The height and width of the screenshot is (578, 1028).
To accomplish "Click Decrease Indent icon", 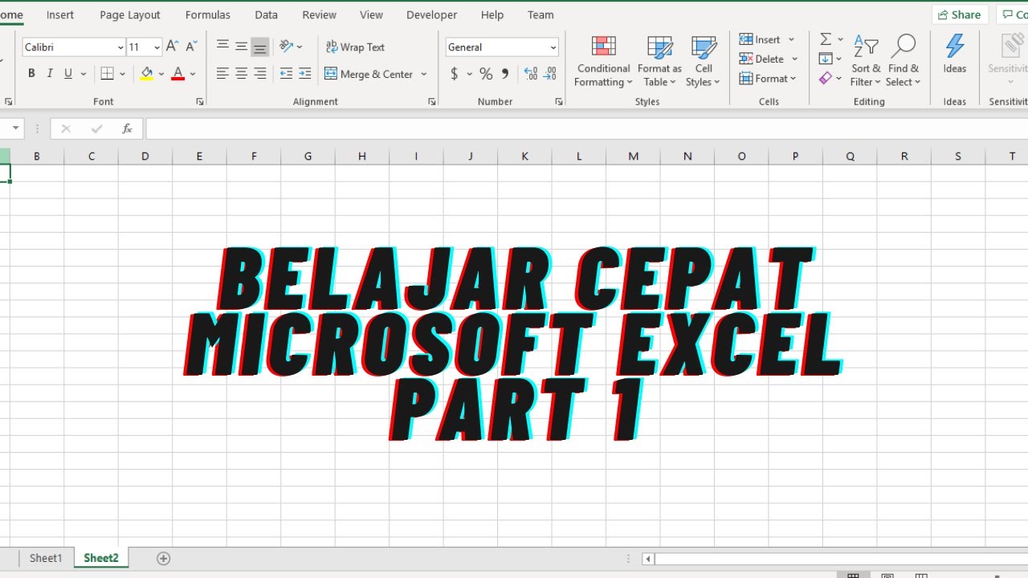I will pos(286,74).
